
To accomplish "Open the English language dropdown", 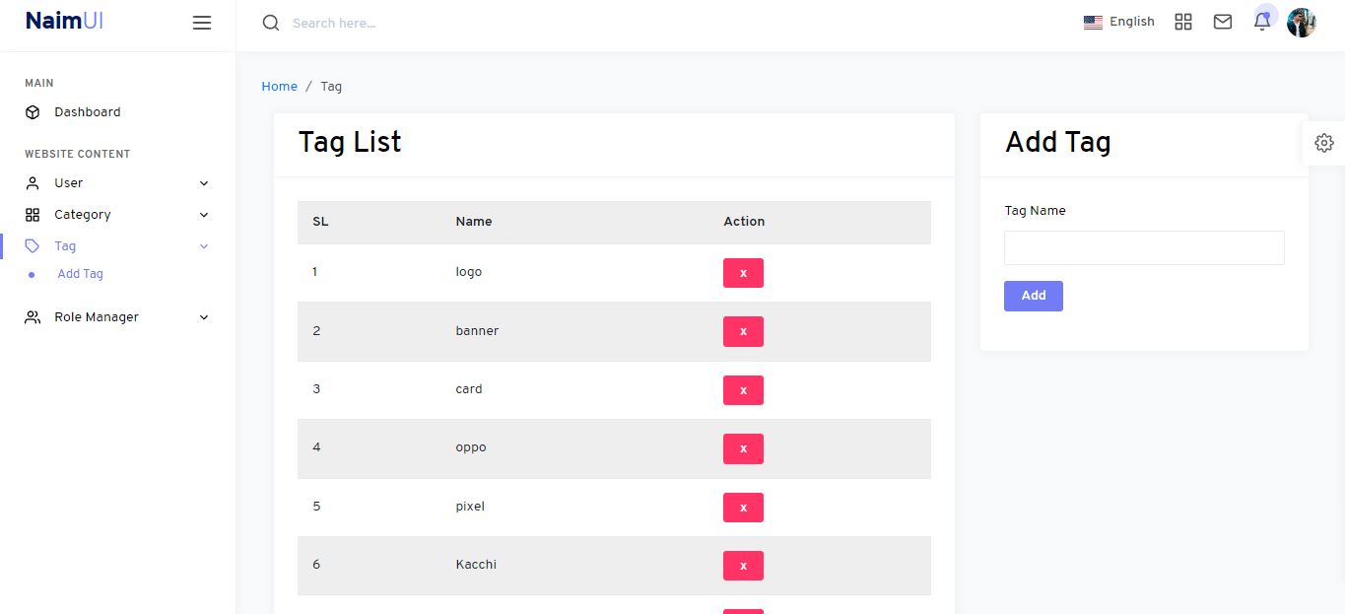I will coord(1118,22).
